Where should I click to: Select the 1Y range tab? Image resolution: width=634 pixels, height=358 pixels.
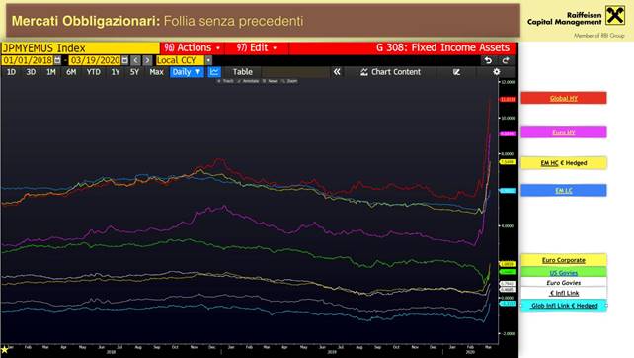116,72
